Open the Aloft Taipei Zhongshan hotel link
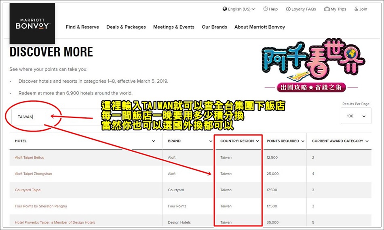The image size is (384, 230). point(33,174)
